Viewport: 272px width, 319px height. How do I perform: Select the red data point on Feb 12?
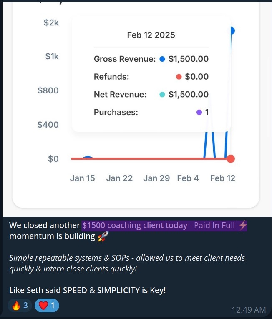point(231,158)
